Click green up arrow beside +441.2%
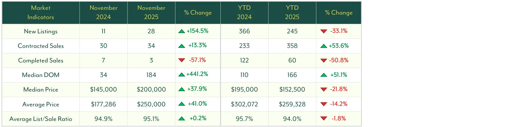The image size is (509, 127). pyautogui.click(x=182, y=75)
